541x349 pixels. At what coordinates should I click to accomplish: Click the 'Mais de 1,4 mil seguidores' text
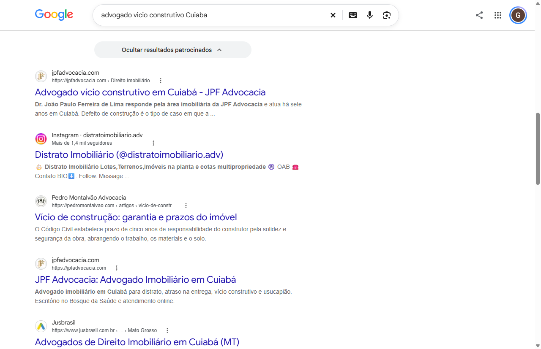(x=82, y=143)
